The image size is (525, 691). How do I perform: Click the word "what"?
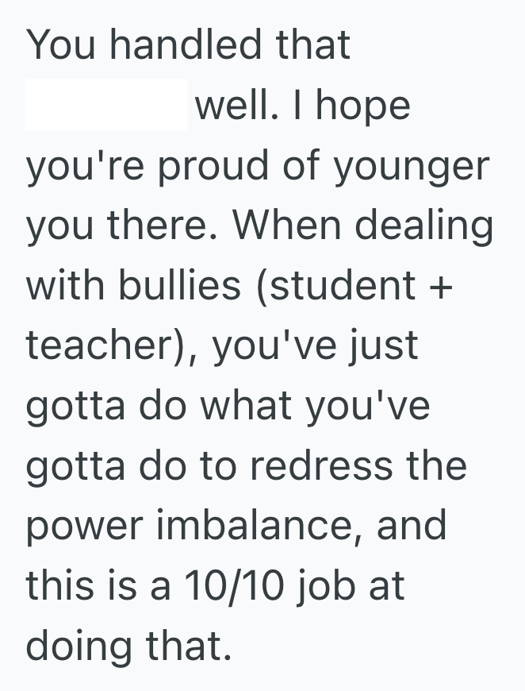[x=242, y=406]
